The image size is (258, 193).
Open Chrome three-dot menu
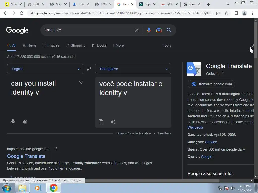(x=252, y=13)
